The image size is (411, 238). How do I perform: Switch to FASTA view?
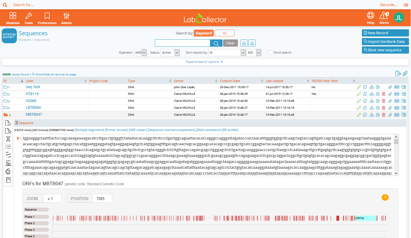tap(23, 130)
